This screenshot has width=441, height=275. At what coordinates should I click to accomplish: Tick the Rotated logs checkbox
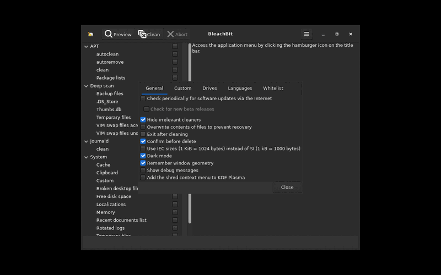175,228
